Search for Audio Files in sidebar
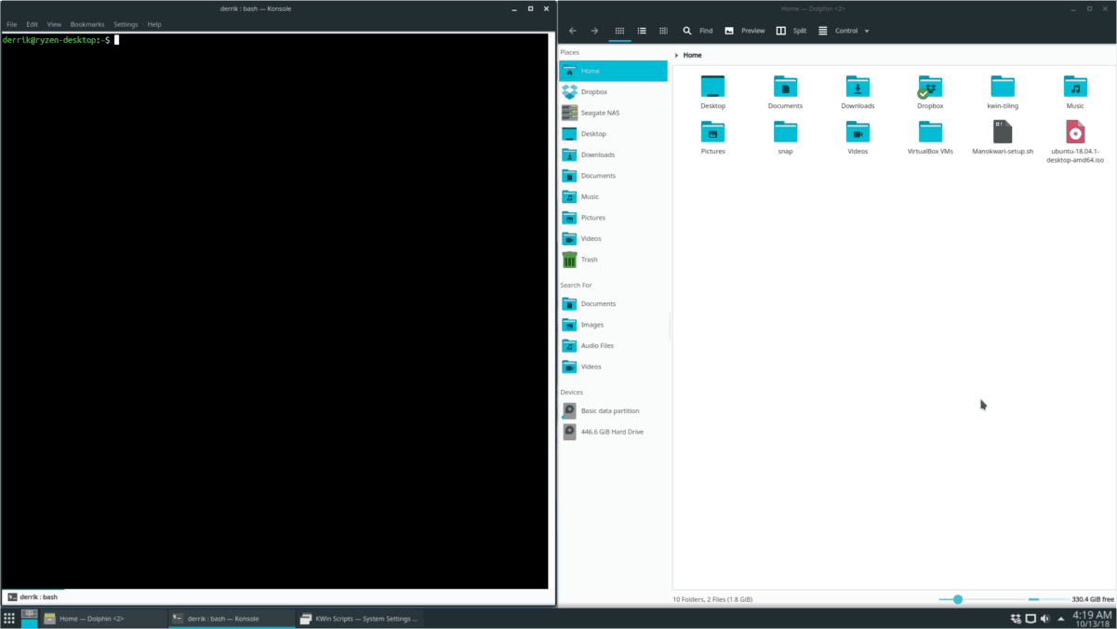This screenshot has height=629, width=1117. click(614, 345)
